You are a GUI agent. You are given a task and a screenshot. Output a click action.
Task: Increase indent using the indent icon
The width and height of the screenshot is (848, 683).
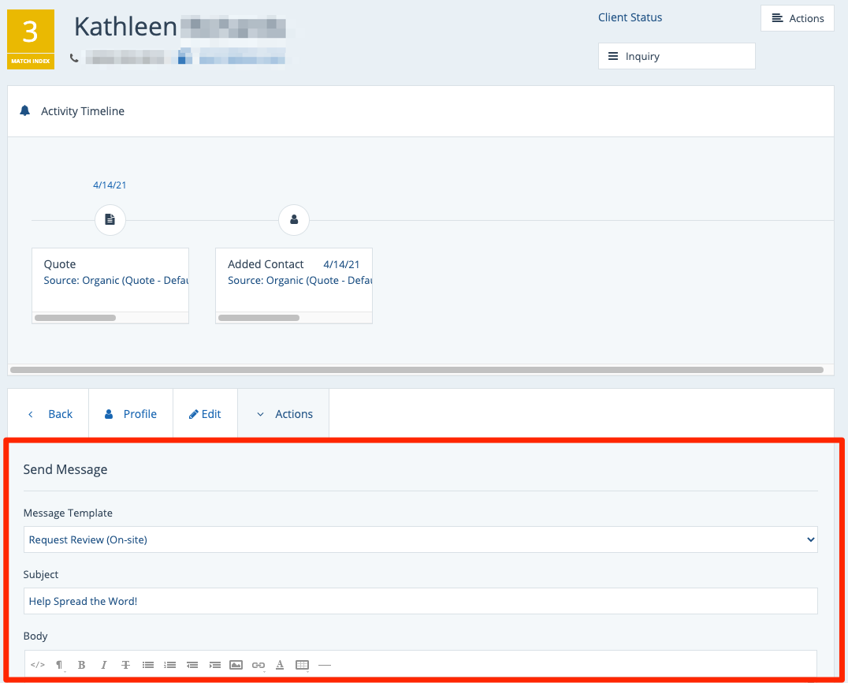pyautogui.click(x=214, y=665)
